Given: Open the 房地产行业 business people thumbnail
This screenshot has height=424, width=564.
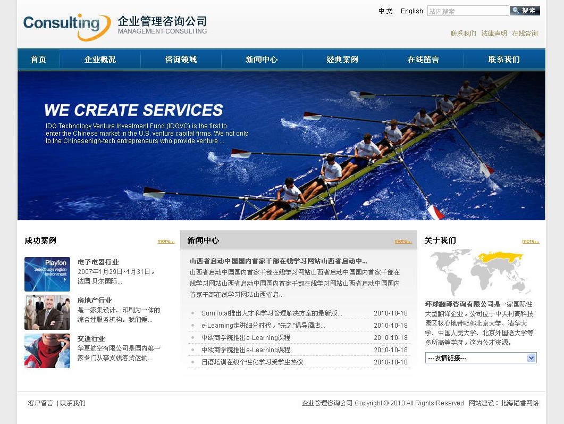Looking at the screenshot, I should [47, 312].
